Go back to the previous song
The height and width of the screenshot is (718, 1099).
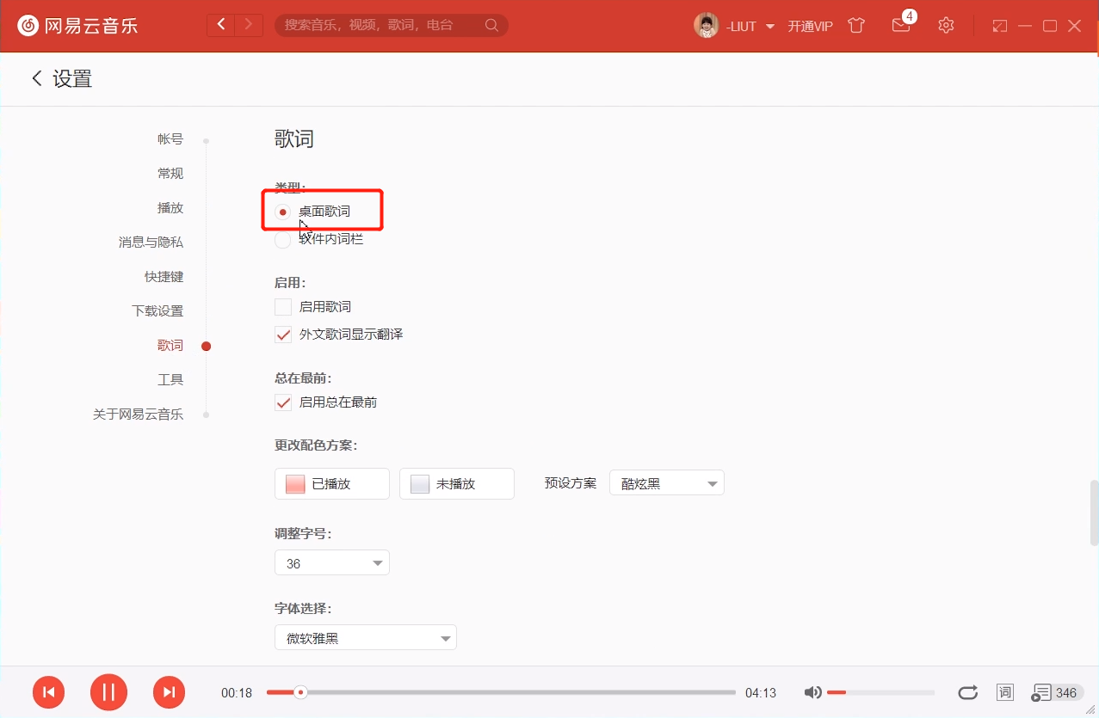tap(49, 692)
